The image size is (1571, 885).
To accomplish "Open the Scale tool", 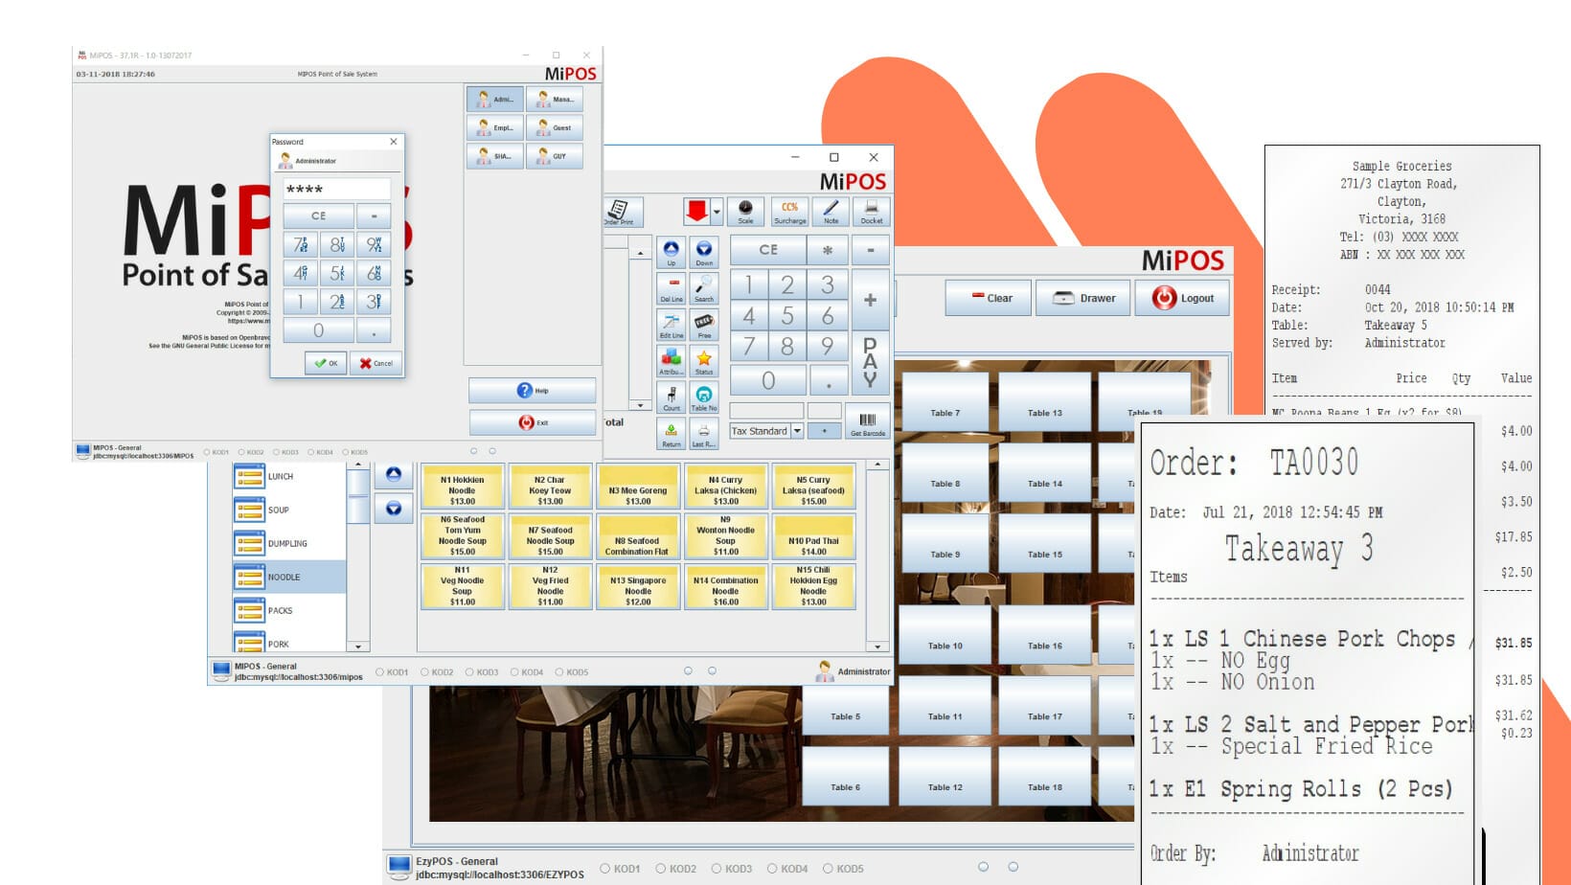I will (745, 212).
